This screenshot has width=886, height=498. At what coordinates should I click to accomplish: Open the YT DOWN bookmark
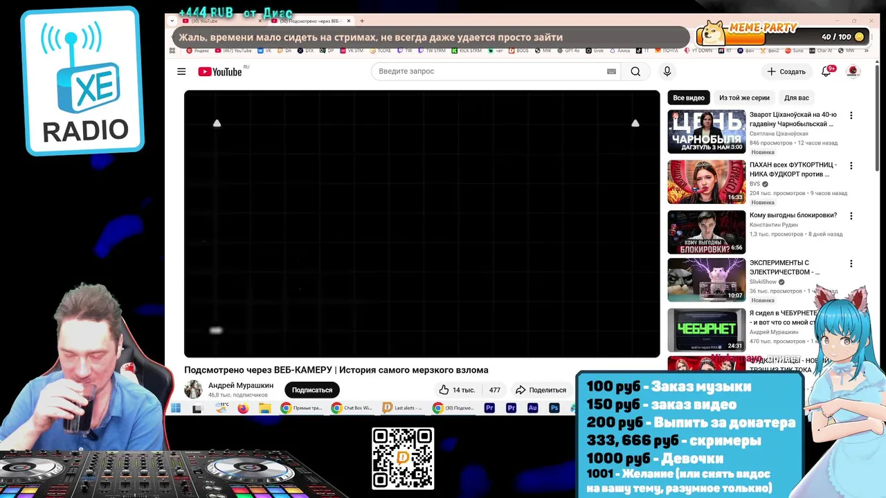click(x=698, y=50)
